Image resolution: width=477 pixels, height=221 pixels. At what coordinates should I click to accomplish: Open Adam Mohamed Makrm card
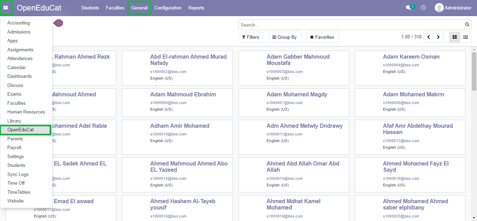click(410, 103)
